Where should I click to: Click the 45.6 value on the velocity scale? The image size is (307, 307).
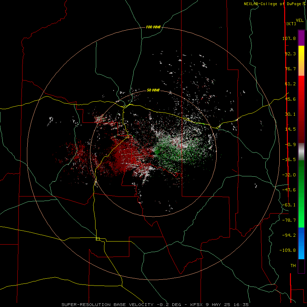(x=290, y=99)
